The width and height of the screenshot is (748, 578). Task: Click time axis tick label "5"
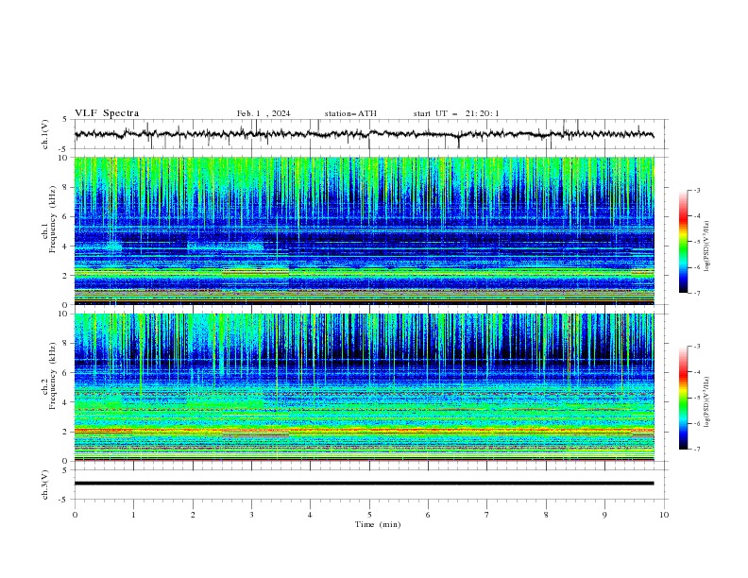tap(369, 515)
